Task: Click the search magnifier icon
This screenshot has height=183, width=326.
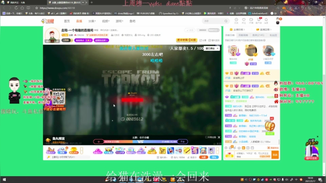Action: point(226,21)
